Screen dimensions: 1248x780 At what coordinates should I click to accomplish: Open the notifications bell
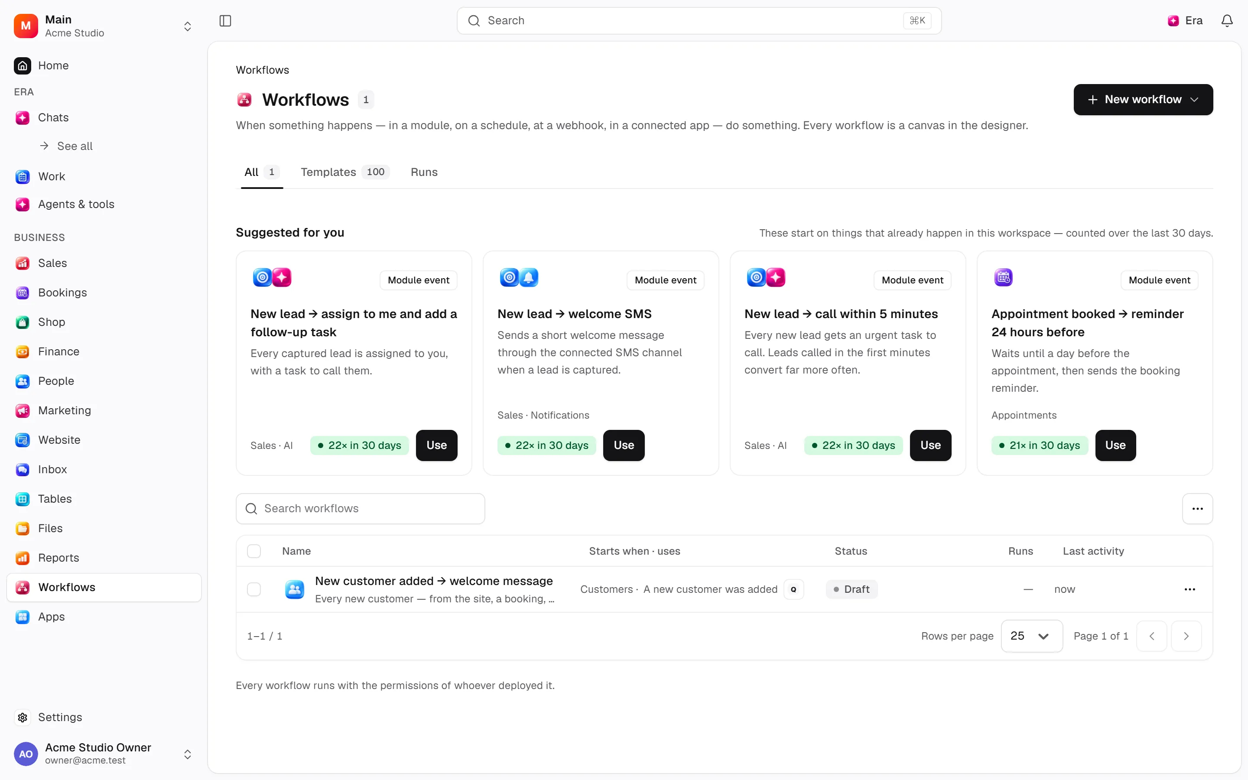[x=1227, y=21]
